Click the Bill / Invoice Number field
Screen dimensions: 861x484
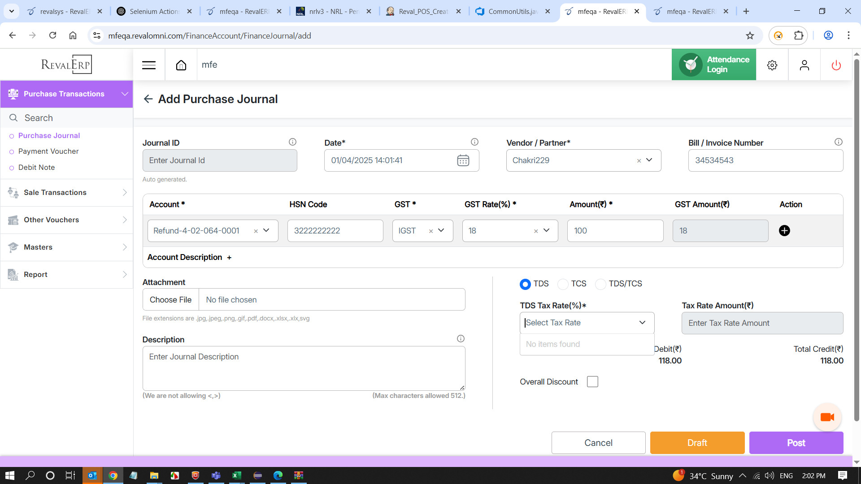765,160
